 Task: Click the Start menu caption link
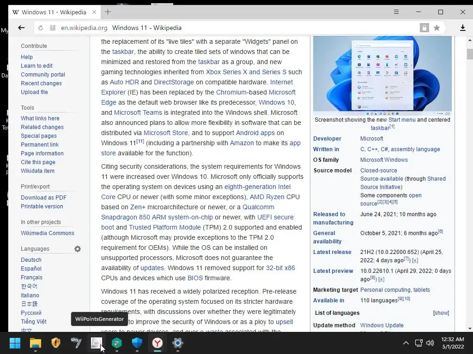click(402, 120)
